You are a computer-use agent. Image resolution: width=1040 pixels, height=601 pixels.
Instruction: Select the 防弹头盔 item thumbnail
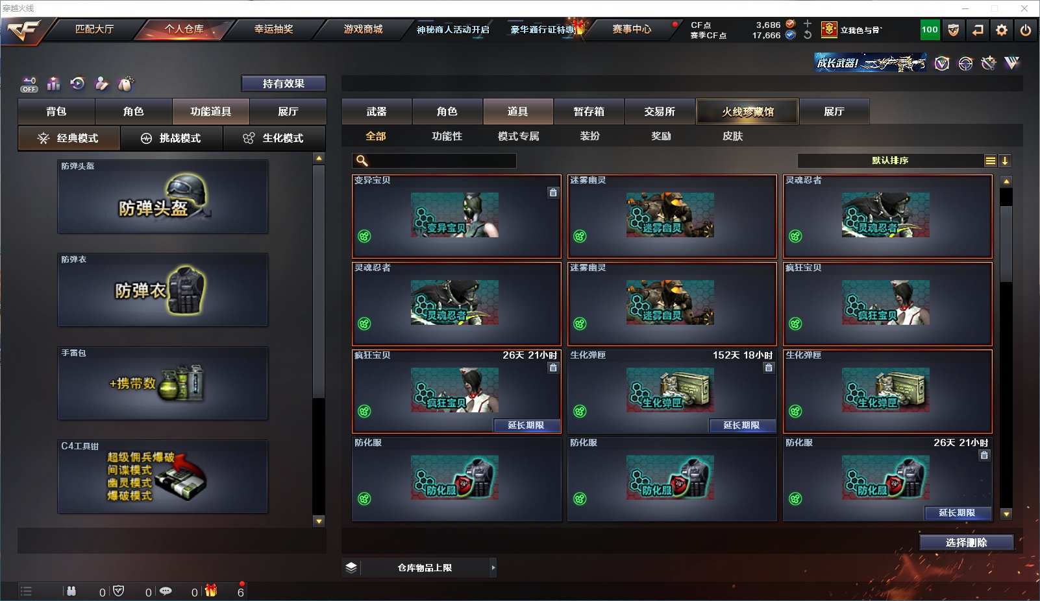[163, 196]
